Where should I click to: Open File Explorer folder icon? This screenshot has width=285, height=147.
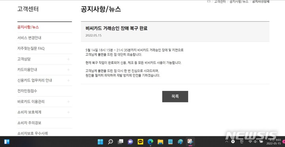pos(160,141)
